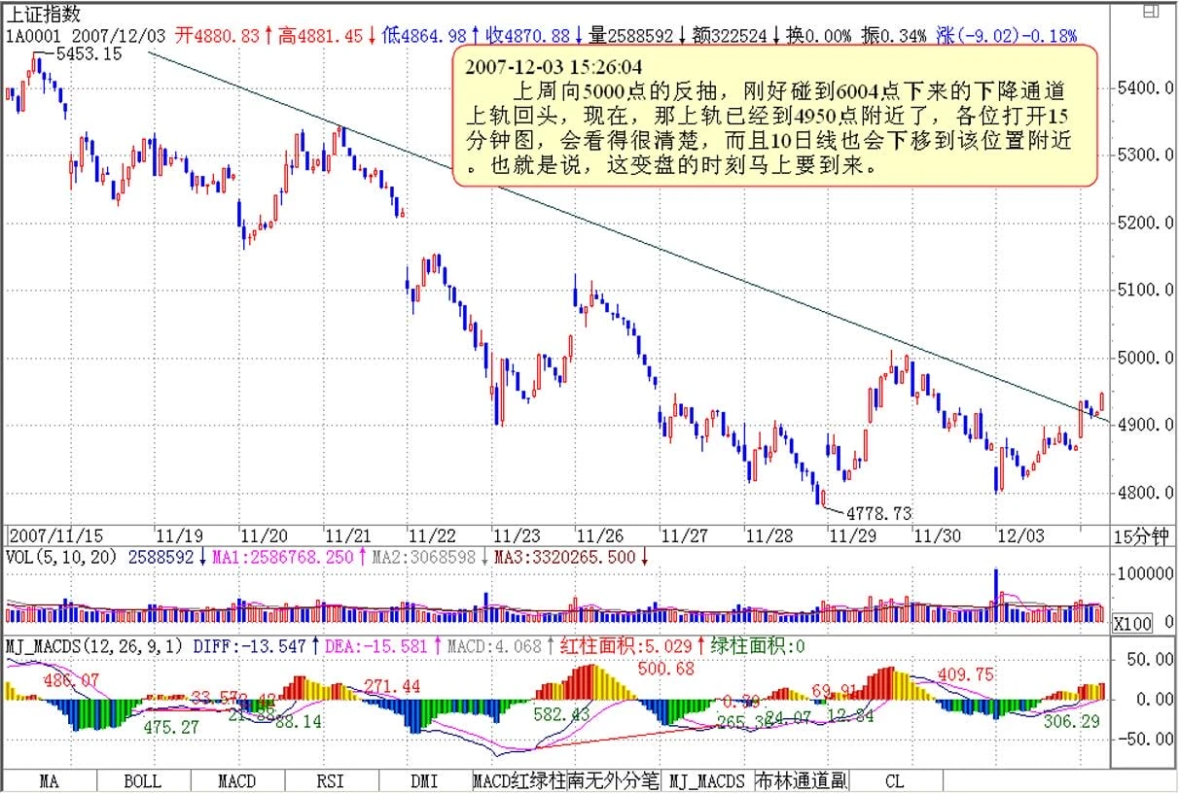Viewport: 1179px width, 793px height.
Task: Open the 布林通道副 indicator tab
Action: (x=802, y=781)
